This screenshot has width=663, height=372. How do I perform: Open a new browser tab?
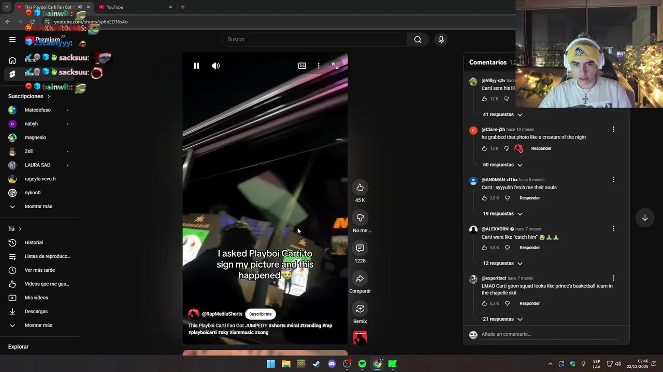click(x=183, y=7)
